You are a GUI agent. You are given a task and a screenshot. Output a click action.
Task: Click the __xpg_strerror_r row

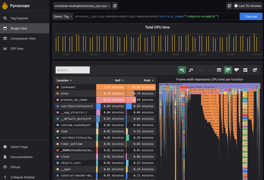click(105, 112)
